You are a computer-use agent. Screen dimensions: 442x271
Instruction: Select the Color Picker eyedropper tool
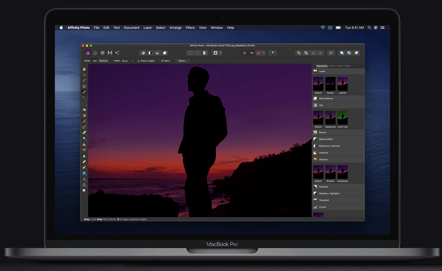click(x=84, y=81)
